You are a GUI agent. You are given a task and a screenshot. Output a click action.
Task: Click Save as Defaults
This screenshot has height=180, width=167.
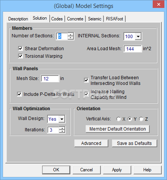(x=134, y=143)
